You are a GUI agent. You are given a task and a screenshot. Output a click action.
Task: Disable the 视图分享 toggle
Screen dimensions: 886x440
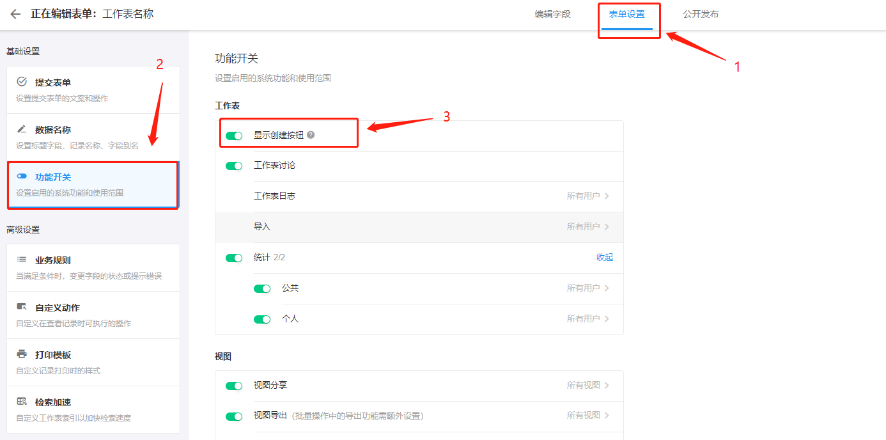point(234,386)
